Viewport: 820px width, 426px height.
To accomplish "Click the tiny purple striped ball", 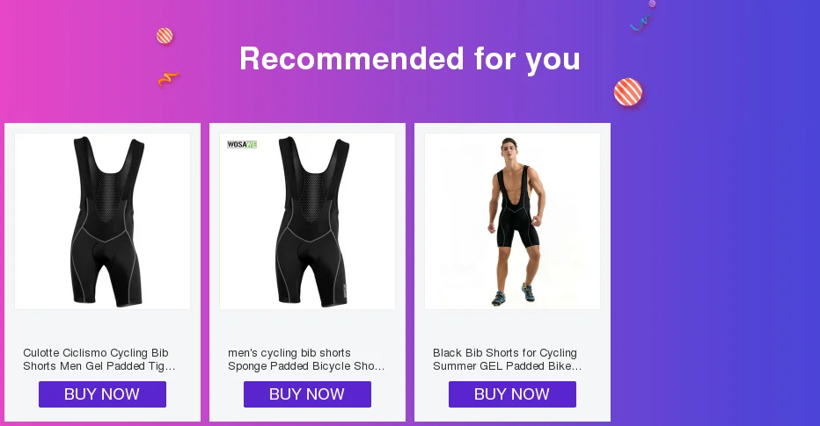I will coord(652,4).
